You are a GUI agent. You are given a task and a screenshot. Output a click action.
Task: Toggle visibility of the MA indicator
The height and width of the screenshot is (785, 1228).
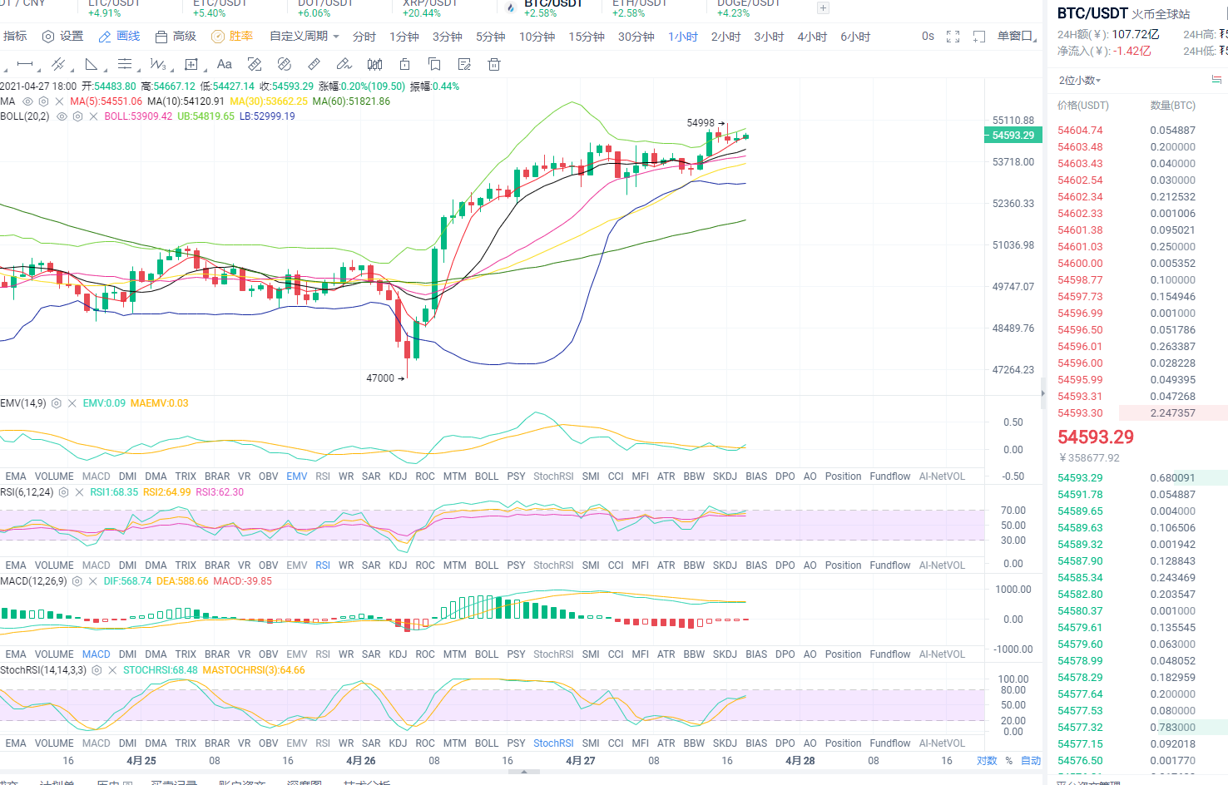tap(27, 101)
